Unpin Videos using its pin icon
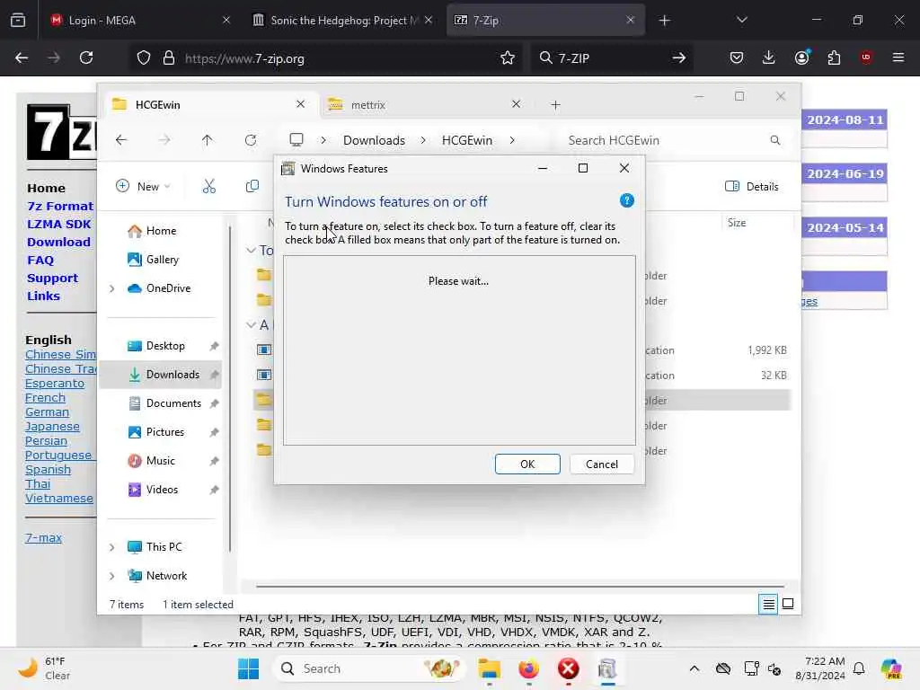 (x=214, y=490)
